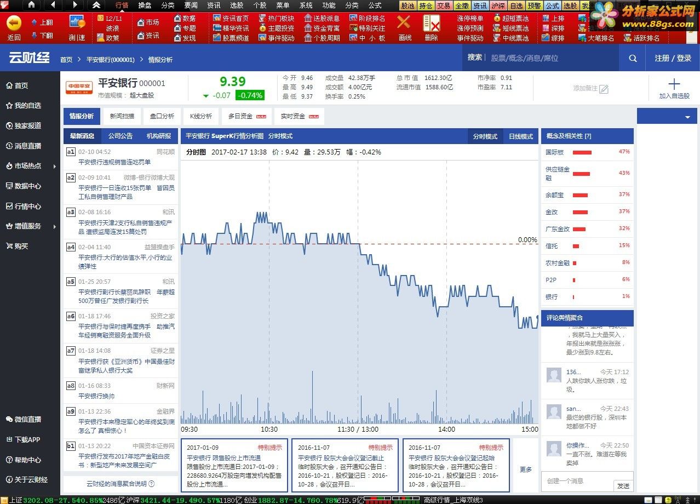The width and height of the screenshot is (700, 504).
Task: Click the search magnifier icon
Action: point(633,58)
